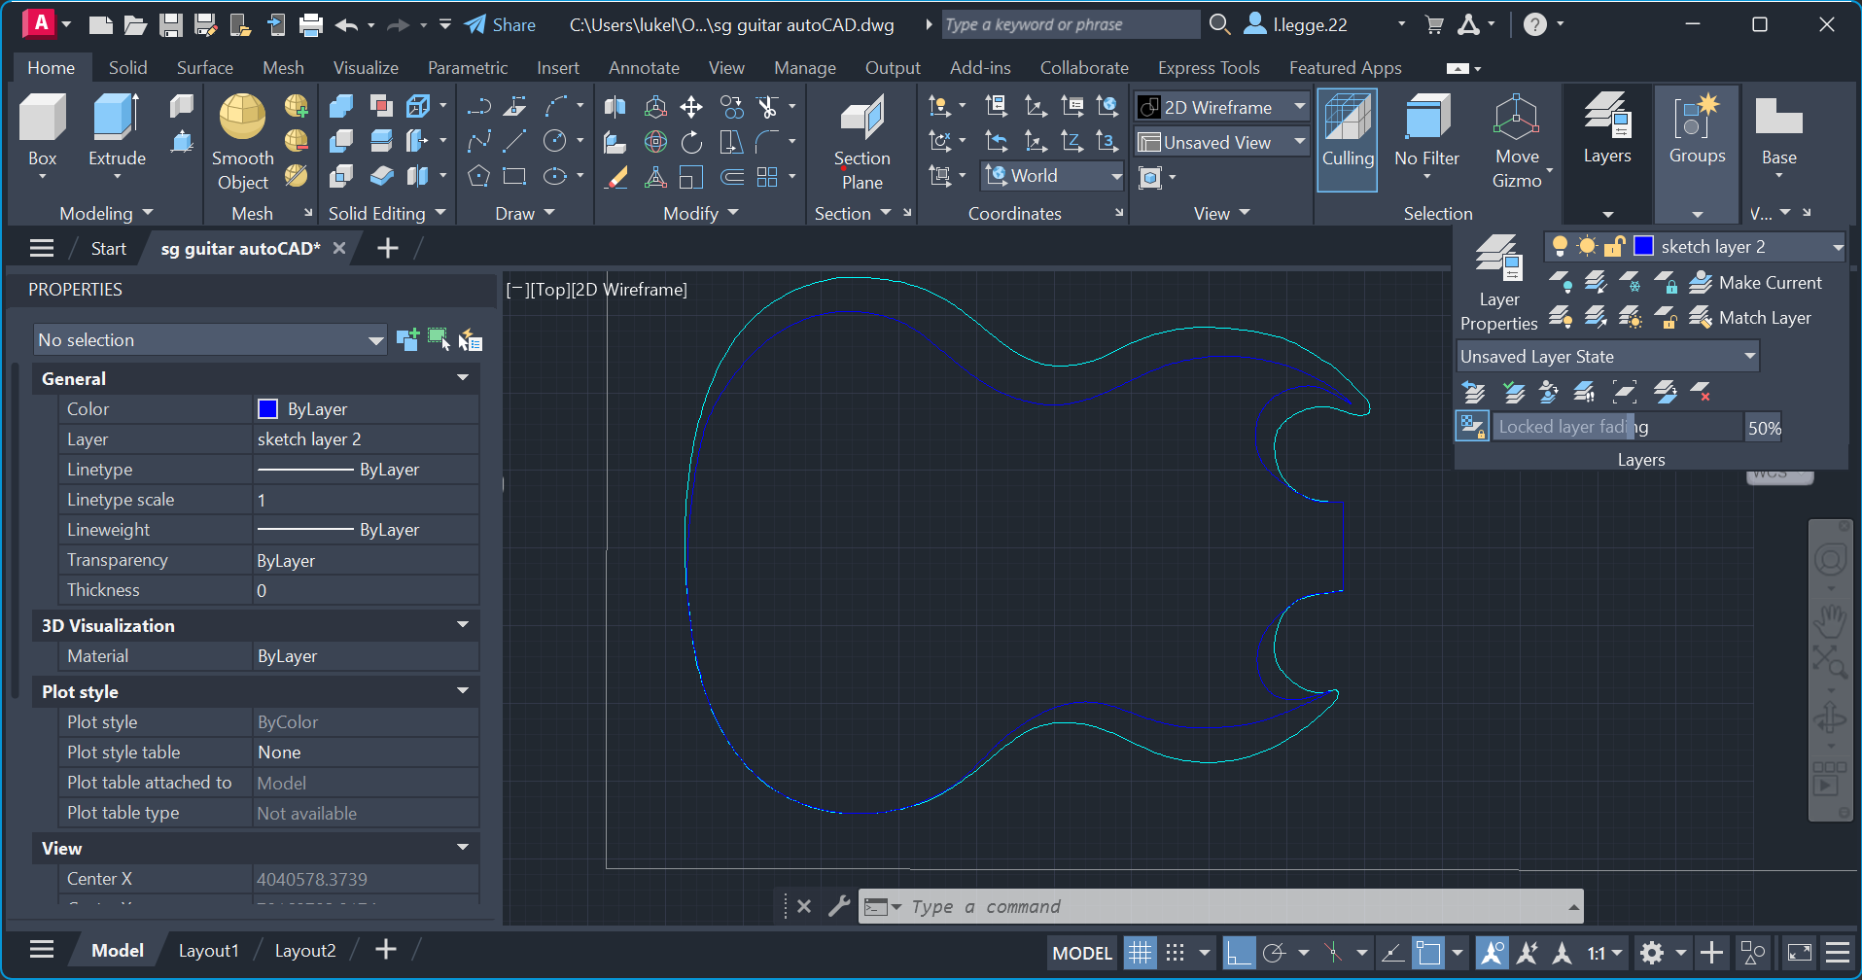Click the Plot printer icon
The image size is (1862, 980).
coord(311,24)
